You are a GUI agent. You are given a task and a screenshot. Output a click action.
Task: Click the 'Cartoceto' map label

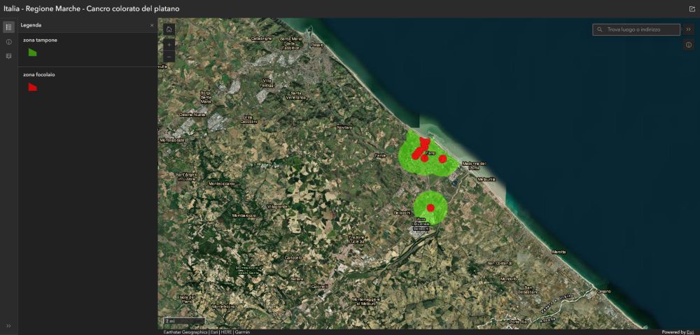point(294,258)
